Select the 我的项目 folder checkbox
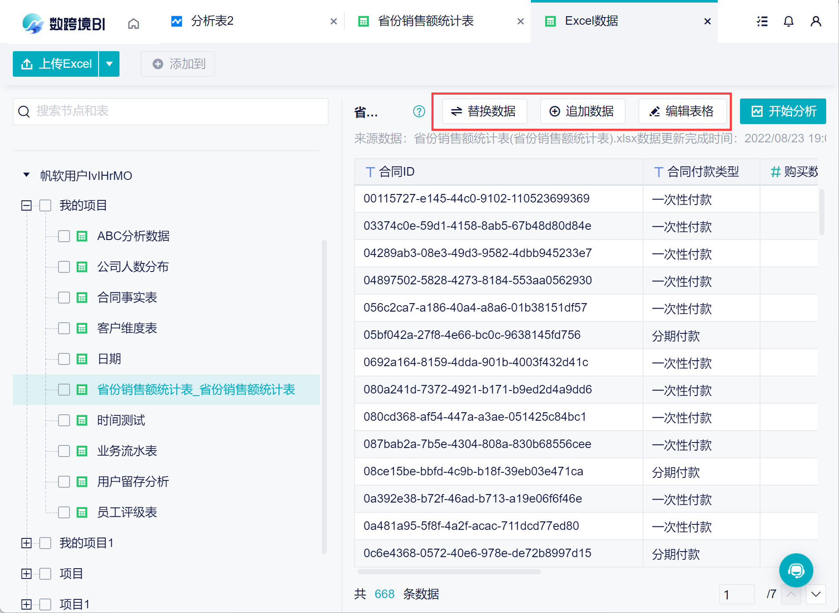This screenshot has height=613, width=839. (x=45, y=205)
